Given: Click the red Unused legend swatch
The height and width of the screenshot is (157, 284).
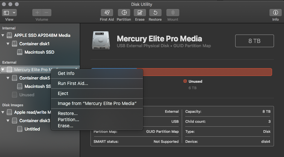Looking at the screenshot, I should click(185, 81).
